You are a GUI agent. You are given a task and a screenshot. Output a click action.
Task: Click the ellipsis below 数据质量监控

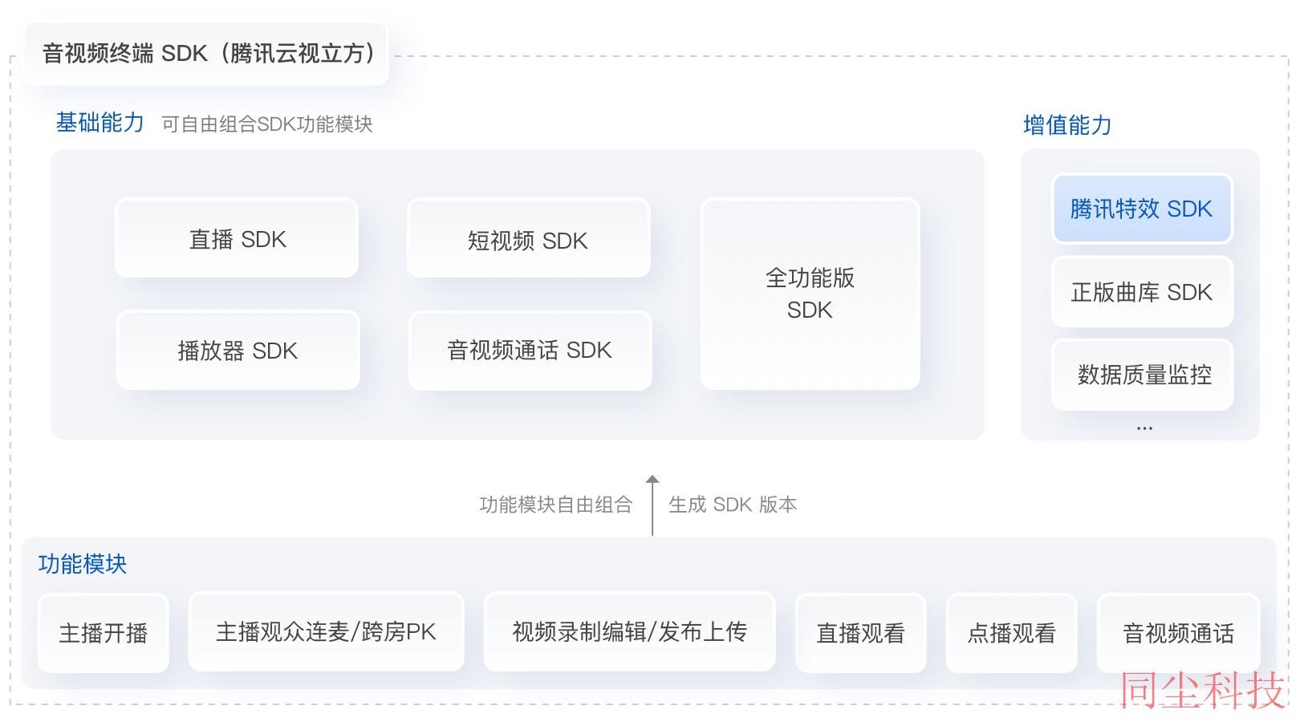pos(1144,428)
